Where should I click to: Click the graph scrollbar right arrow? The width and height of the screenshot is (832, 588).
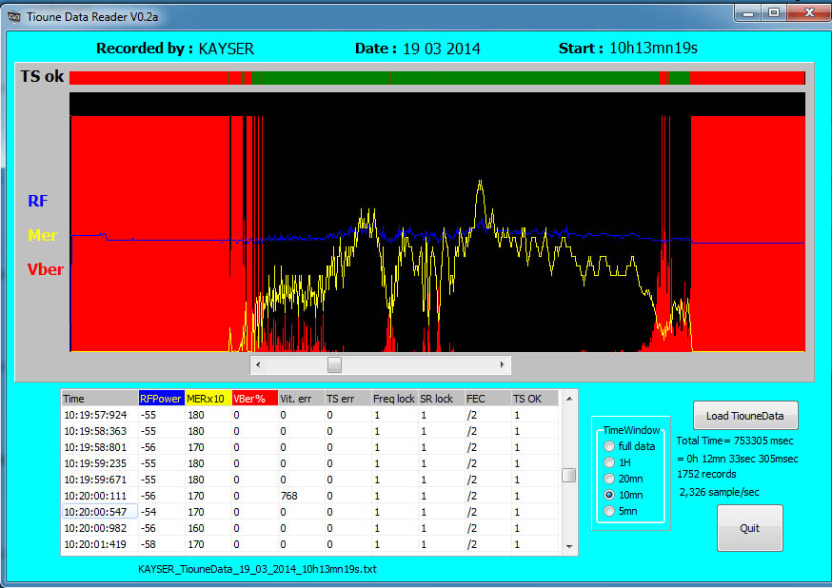(x=502, y=364)
